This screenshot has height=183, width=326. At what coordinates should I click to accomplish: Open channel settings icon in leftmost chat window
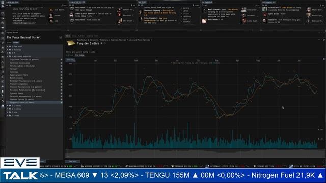pos(7,5)
